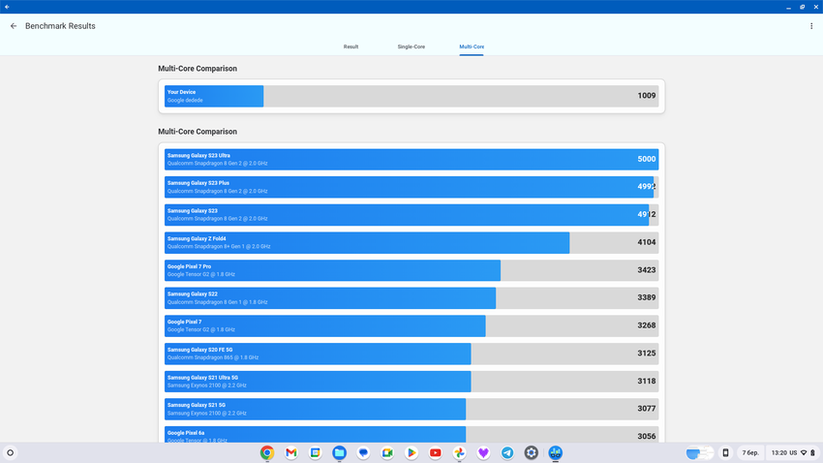Select Your Device Google dedede score bar
The height and width of the screenshot is (463, 823).
(411, 96)
